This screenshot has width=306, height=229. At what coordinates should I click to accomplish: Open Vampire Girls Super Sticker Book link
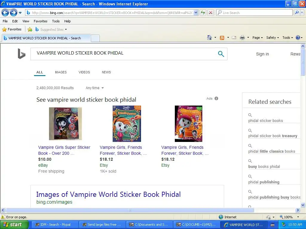click(x=64, y=150)
